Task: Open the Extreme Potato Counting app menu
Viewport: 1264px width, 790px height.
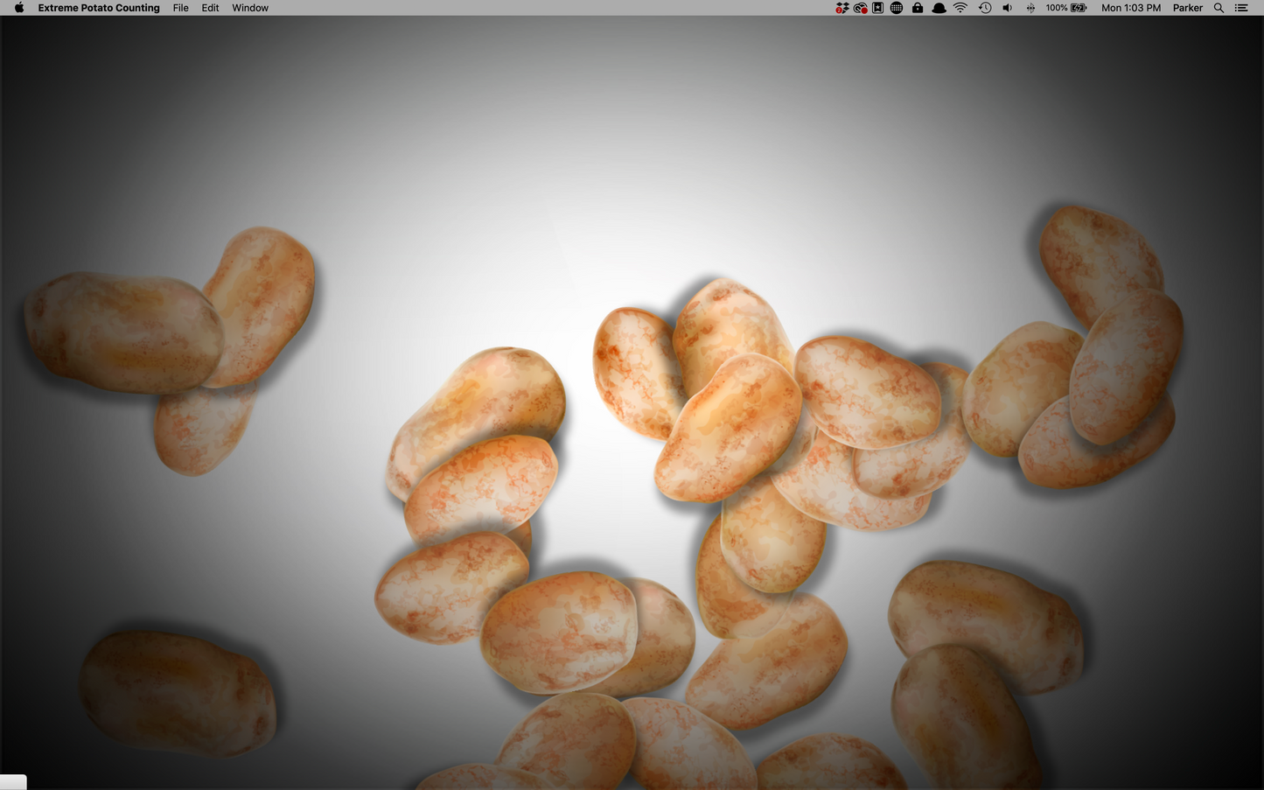Action: (x=99, y=8)
